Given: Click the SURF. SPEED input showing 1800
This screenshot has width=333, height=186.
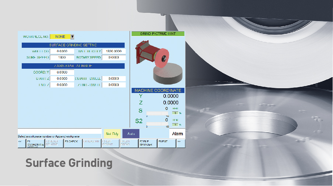Looking at the screenshot, I should point(62,57).
